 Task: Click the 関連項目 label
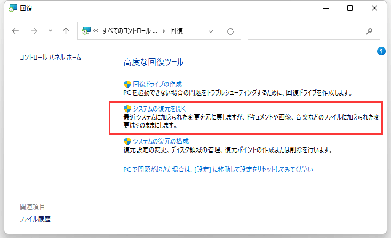pos(33,207)
